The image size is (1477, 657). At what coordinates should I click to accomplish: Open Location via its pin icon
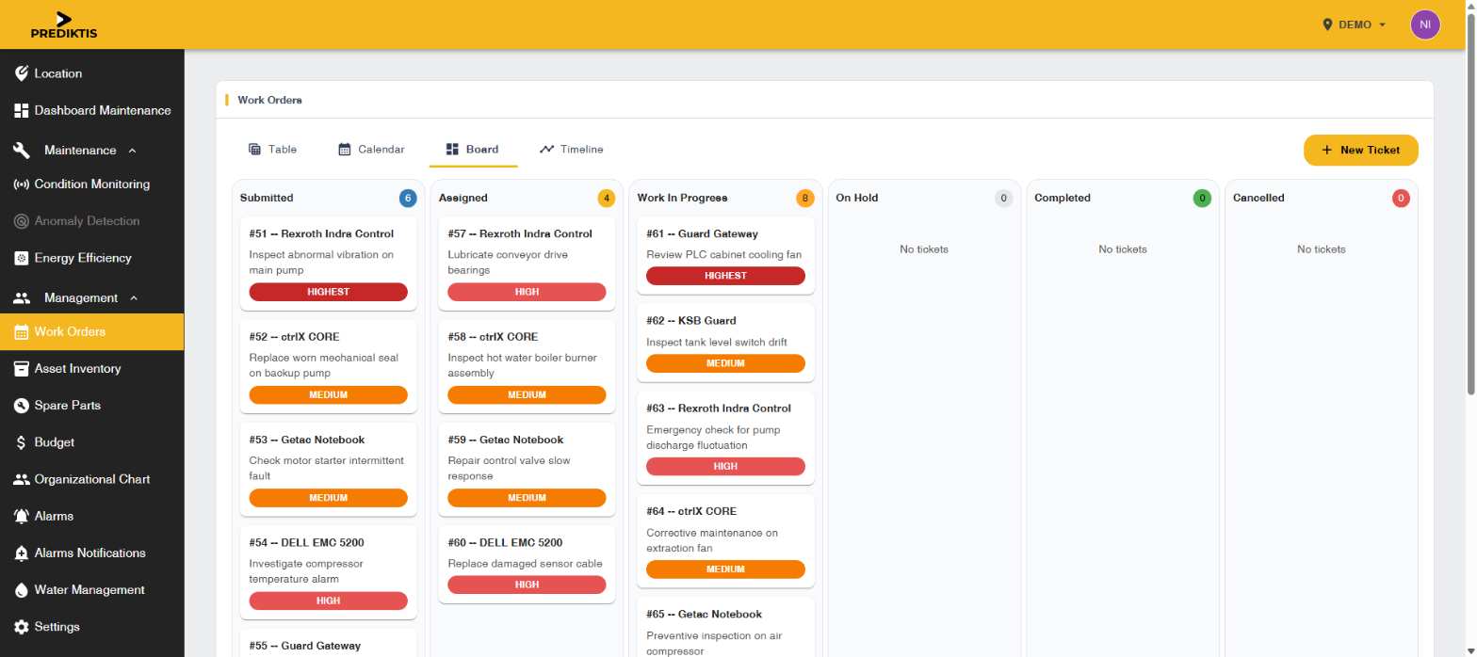[x=22, y=73]
